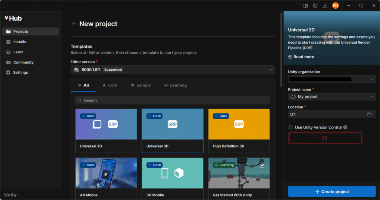Select the 3D Mobile template

pyautogui.click(x=173, y=179)
